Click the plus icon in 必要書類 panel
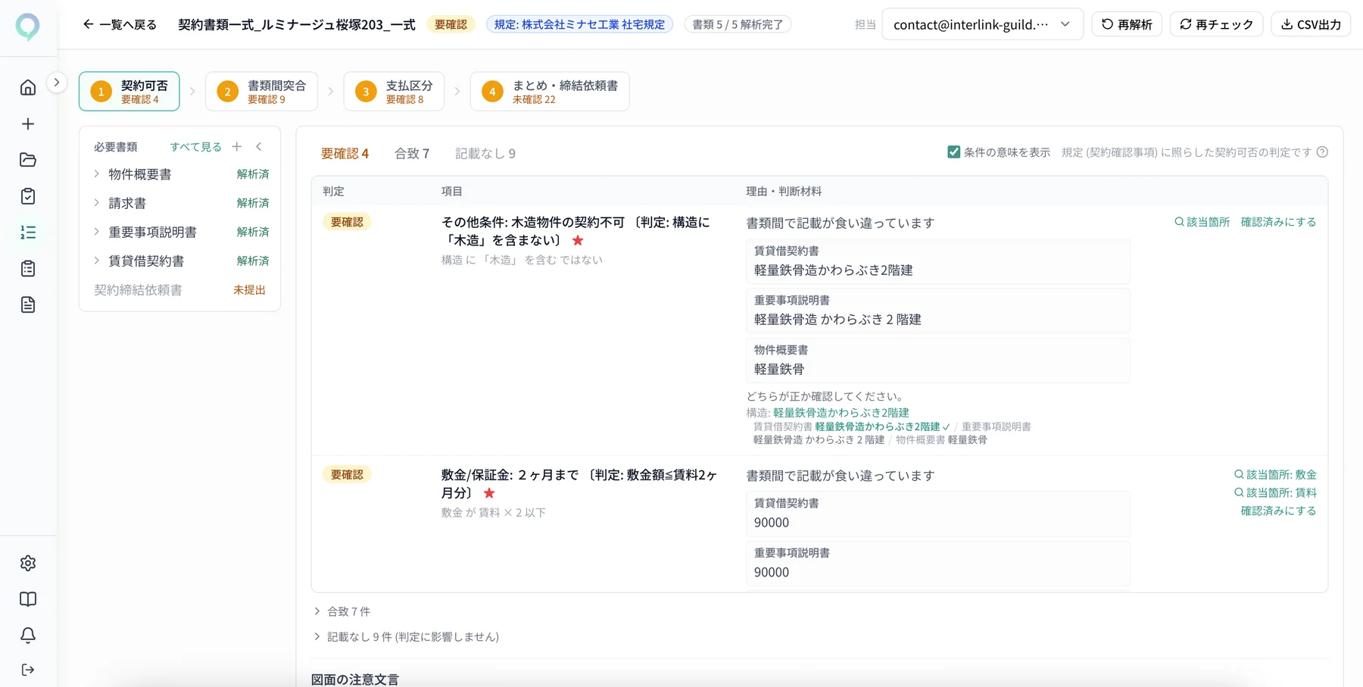The height and width of the screenshot is (687, 1363). pos(237,147)
